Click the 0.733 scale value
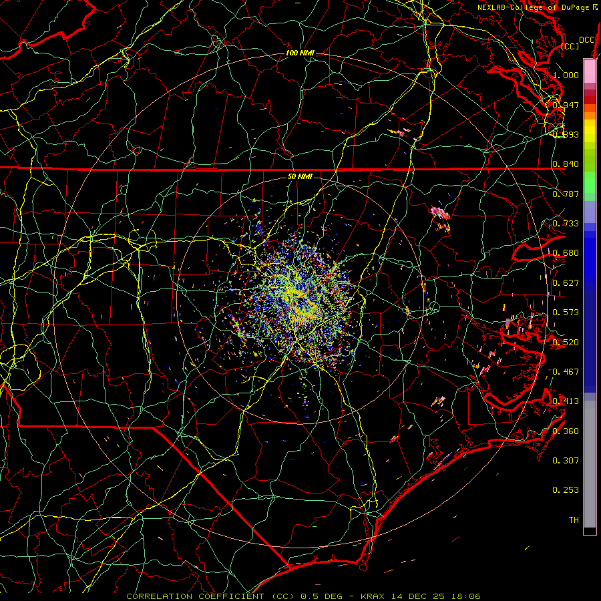The width and height of the screenshot is (601, 601). click(x=566, y=224)
